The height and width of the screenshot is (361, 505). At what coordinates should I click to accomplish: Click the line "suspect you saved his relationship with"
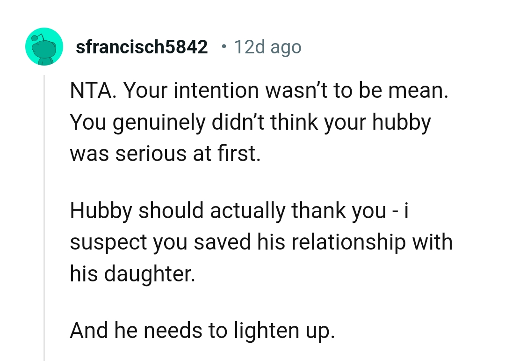point(261,242)
